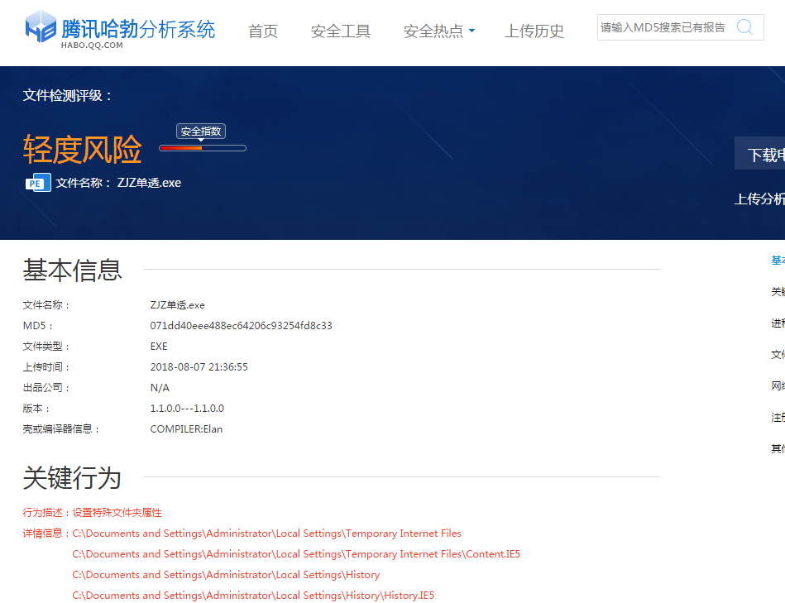785x603 pixels.
Task: Click the Tencent Habo logo icon
Action: pos(41,26)
